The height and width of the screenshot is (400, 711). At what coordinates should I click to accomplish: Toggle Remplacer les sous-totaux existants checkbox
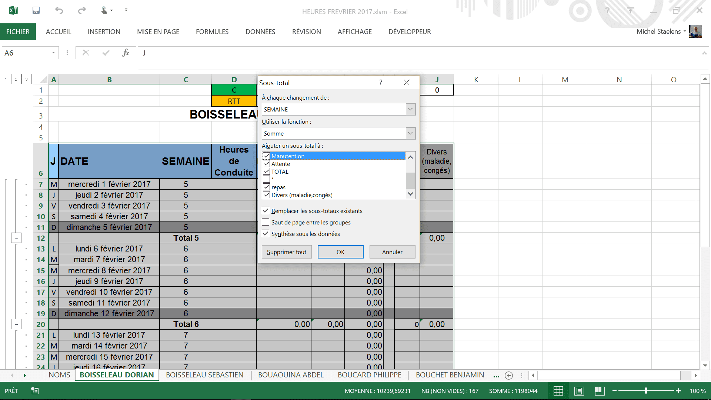[x=266, y=211]
